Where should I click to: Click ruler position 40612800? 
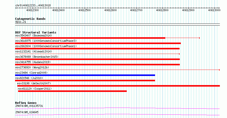click(x=162, y=10)
